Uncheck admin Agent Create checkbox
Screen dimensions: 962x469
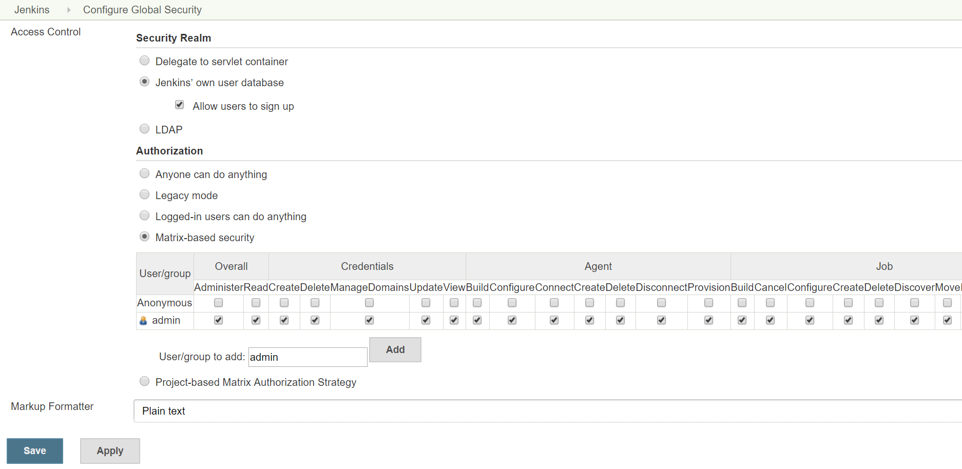coord(590,320)
